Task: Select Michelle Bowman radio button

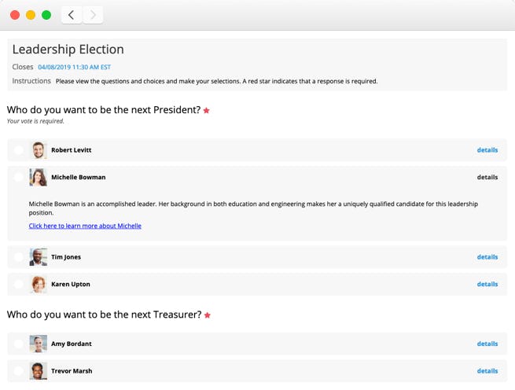Action: pos(19,178)
